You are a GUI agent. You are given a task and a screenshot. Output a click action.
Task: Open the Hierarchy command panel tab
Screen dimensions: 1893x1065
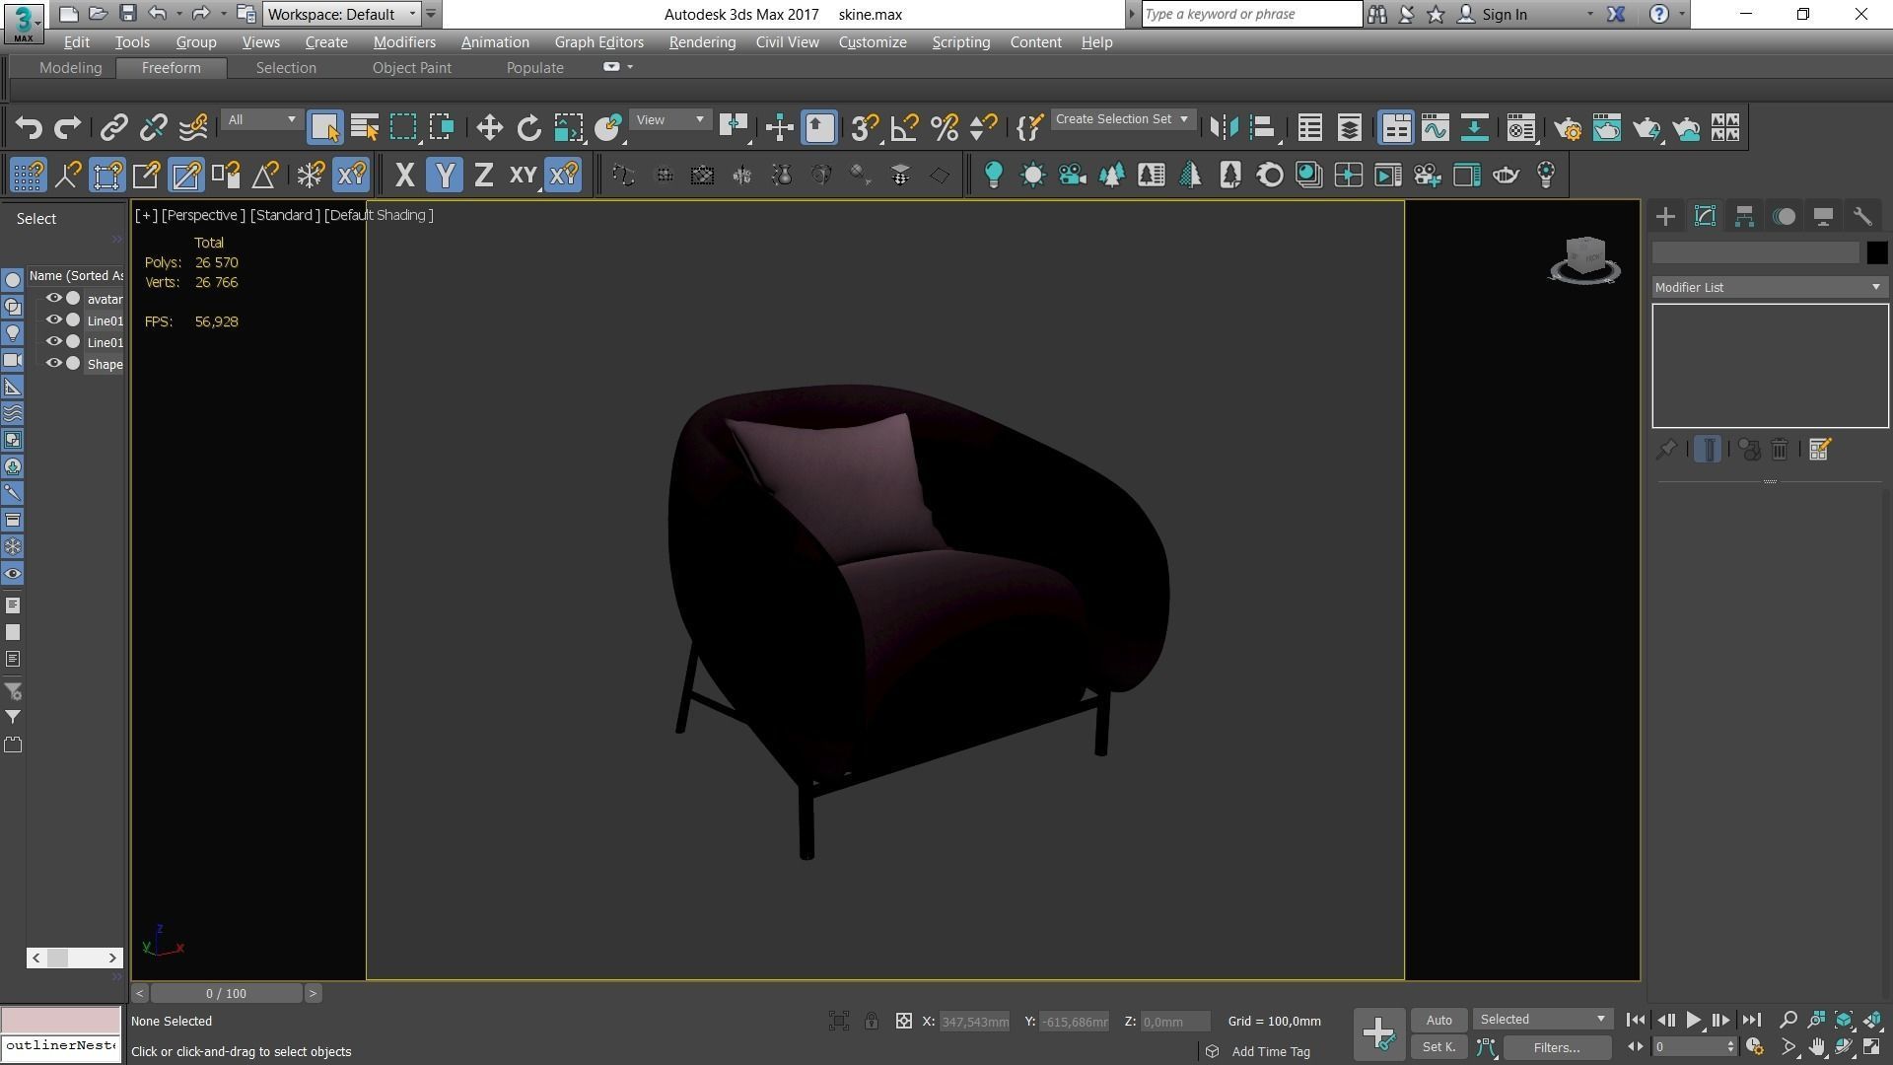(x=1744, y=217)
